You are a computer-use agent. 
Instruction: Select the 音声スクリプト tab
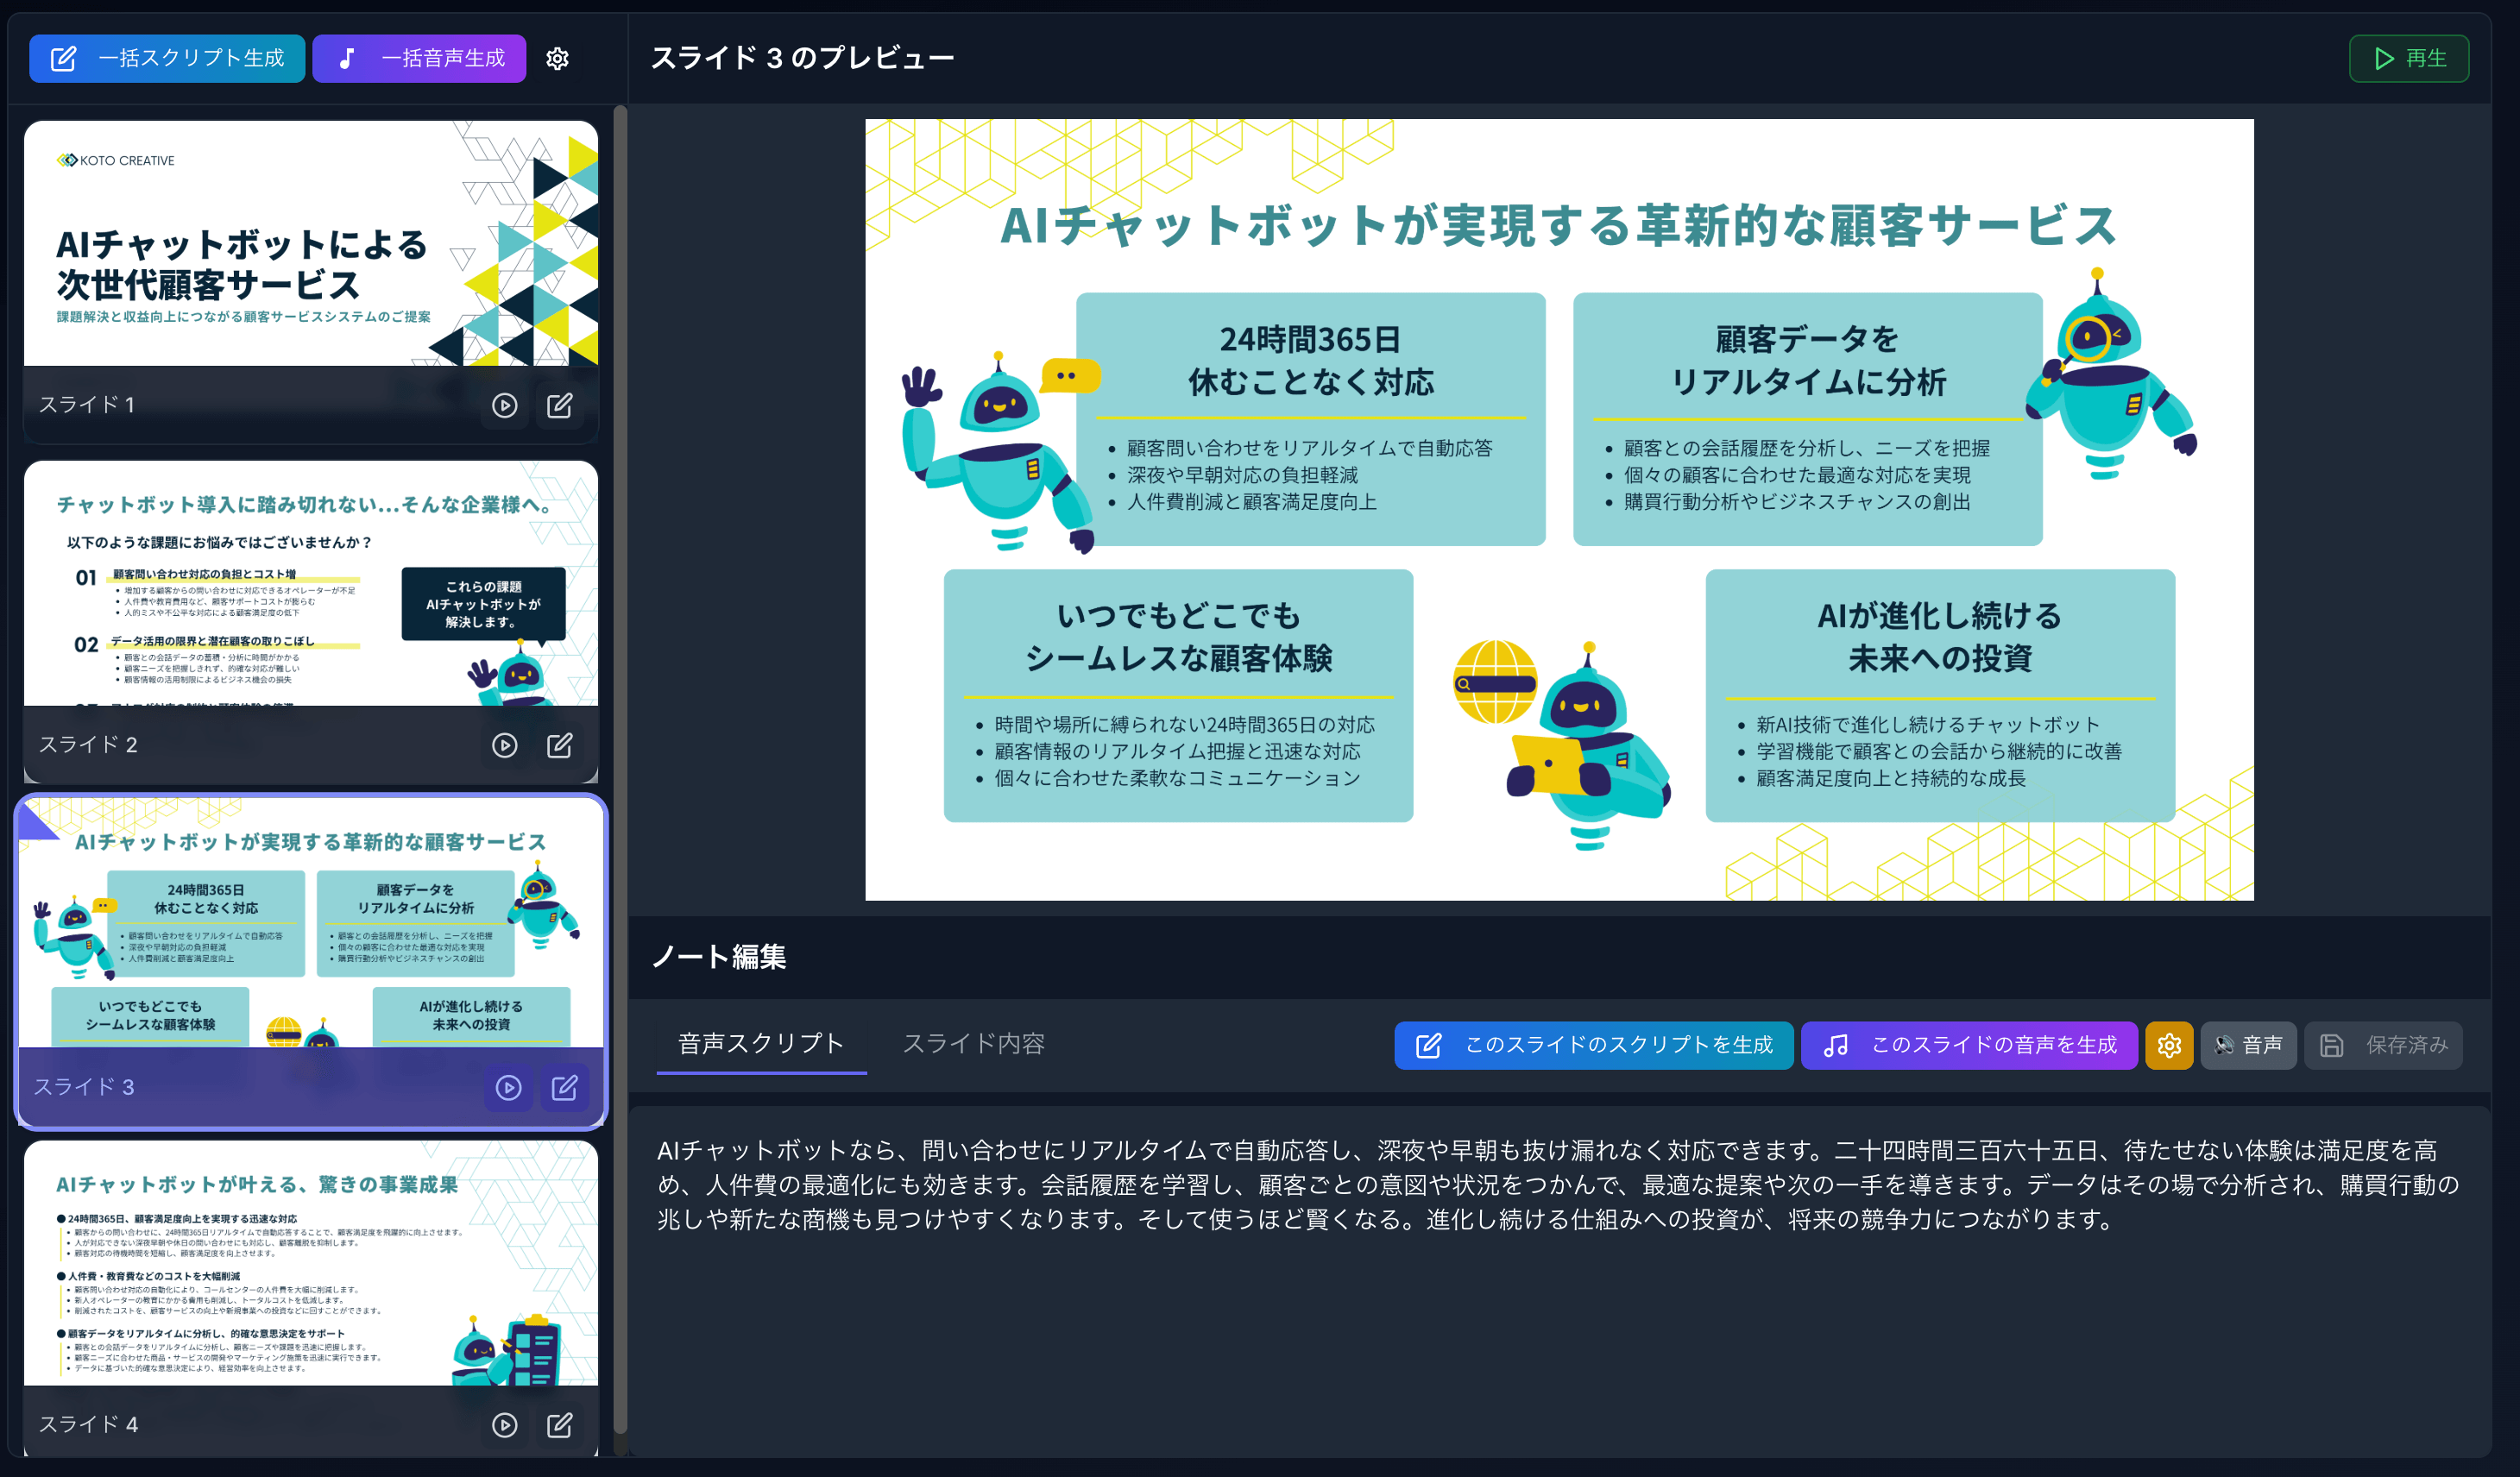tap(761, 1044)
